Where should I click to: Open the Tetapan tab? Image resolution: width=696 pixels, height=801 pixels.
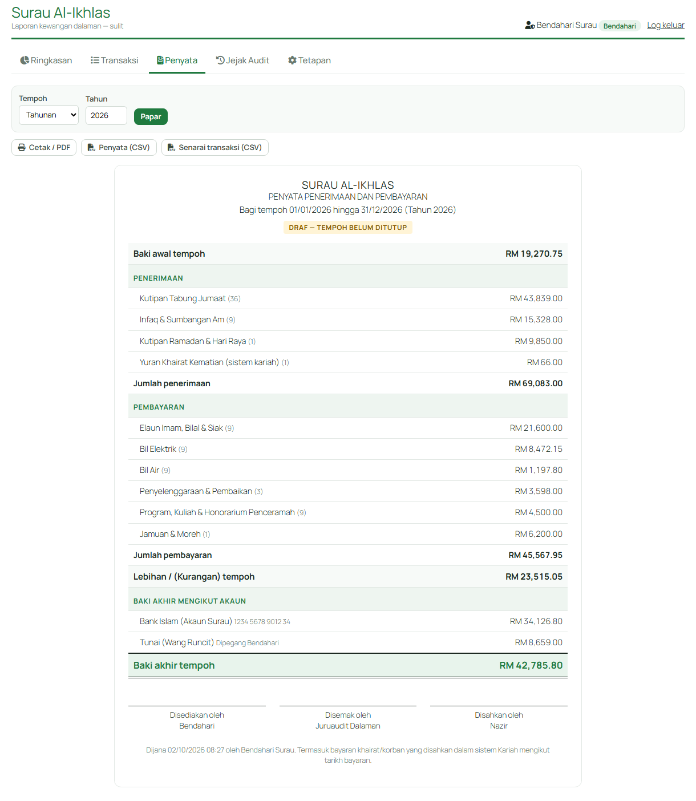309,60
